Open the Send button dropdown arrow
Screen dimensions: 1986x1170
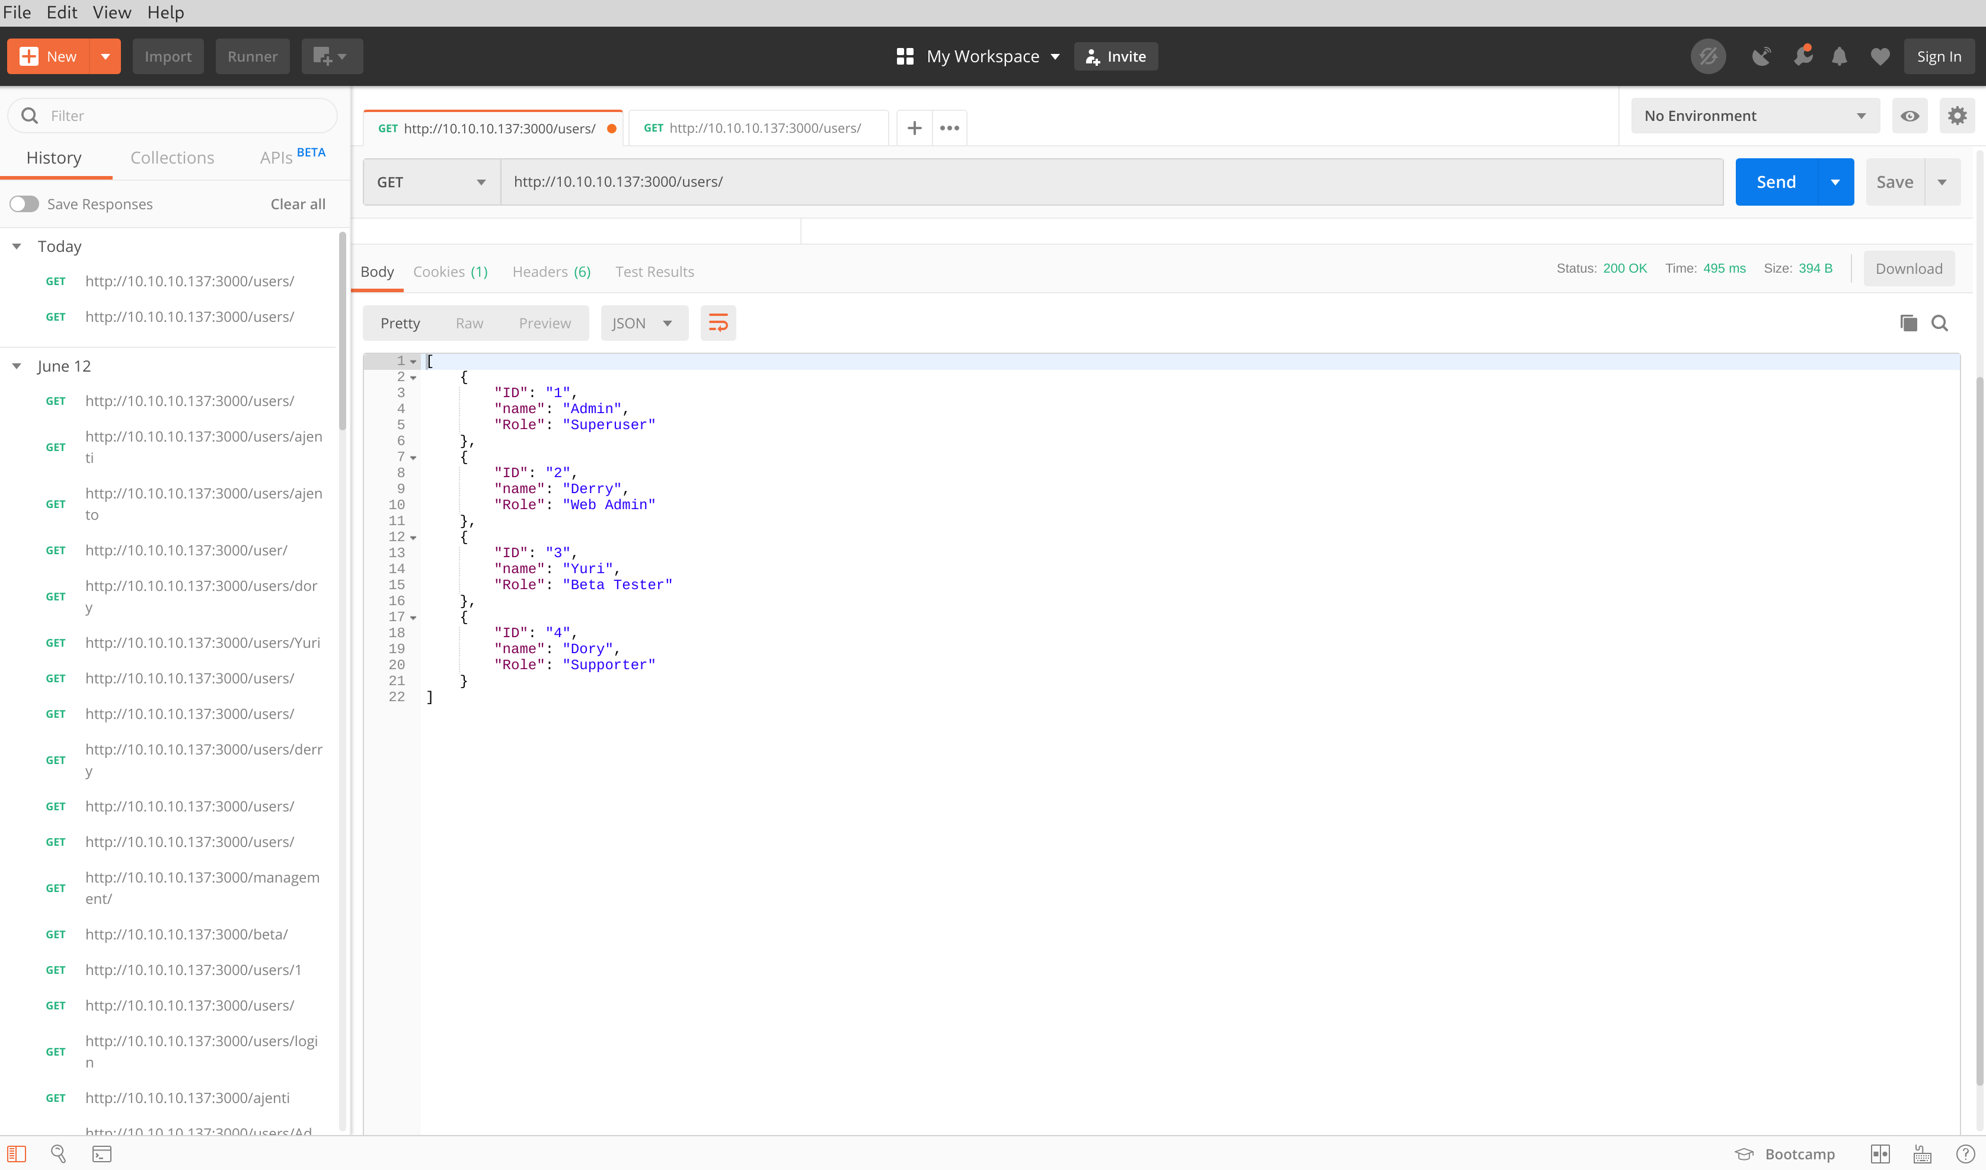tap(1835, 182)
